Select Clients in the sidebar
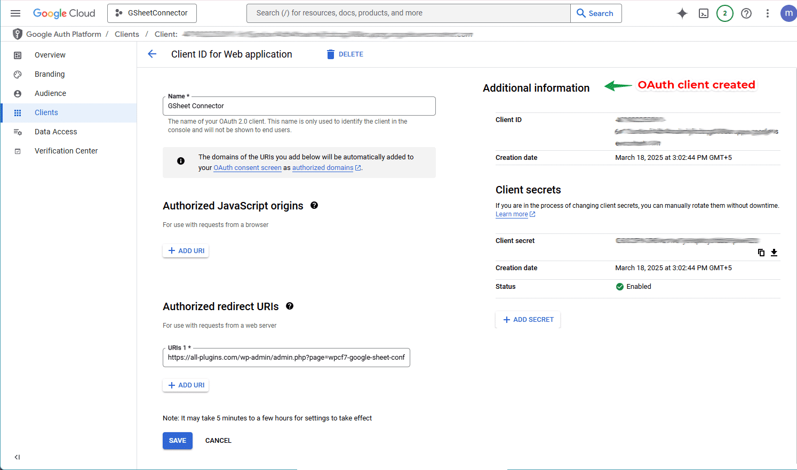Image resolution: width=797 pixels, height=470 pixels. [68, 112]
